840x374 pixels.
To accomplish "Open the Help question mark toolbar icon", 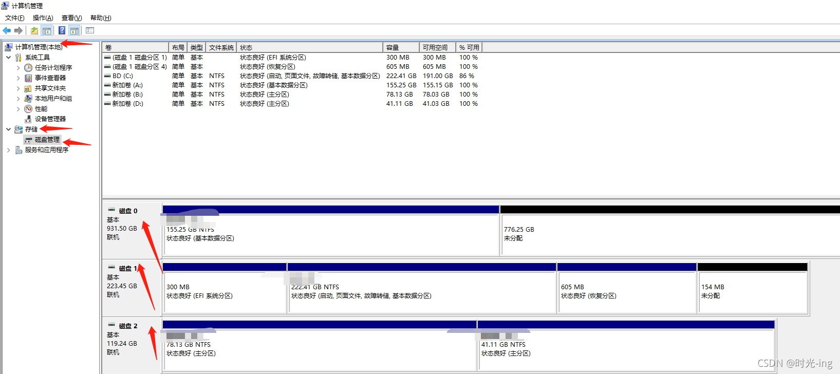I will pos(62,30).
